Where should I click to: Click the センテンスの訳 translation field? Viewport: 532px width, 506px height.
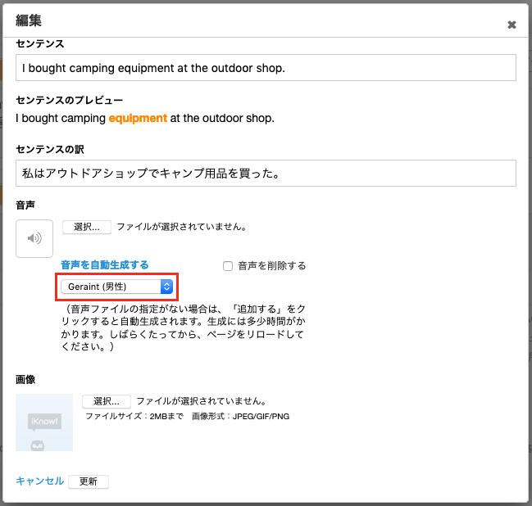266,174
